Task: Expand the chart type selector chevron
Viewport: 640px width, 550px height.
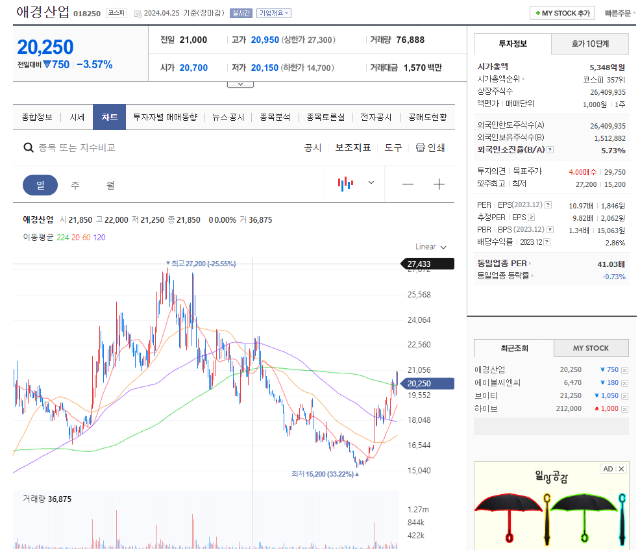Action: [x=371, y=184]
